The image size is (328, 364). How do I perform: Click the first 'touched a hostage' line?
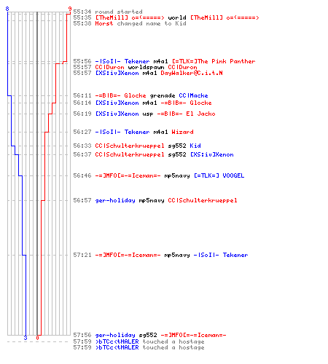(x=138, y=341)
